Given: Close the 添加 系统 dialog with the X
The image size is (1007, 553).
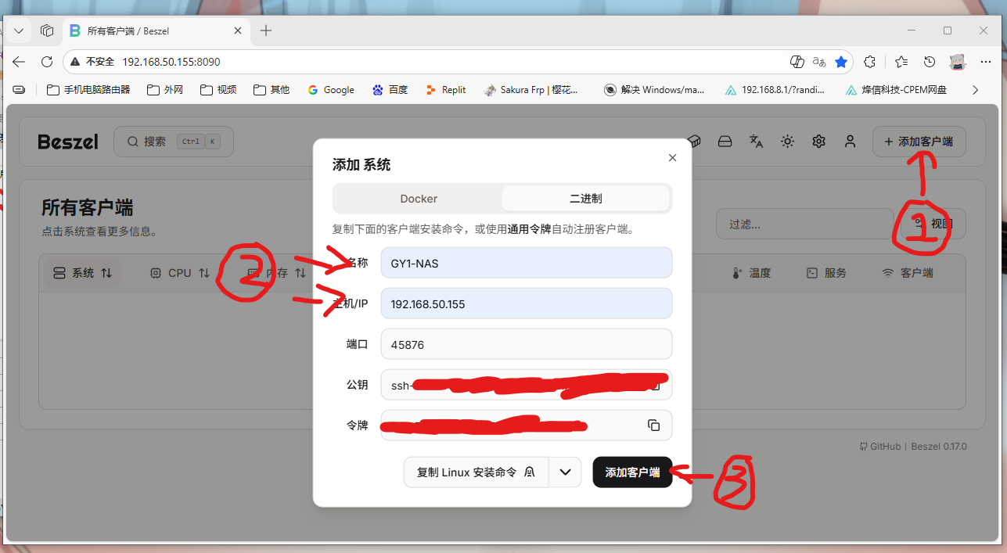Looking at the screenshot, I should [x=672, y=158].
